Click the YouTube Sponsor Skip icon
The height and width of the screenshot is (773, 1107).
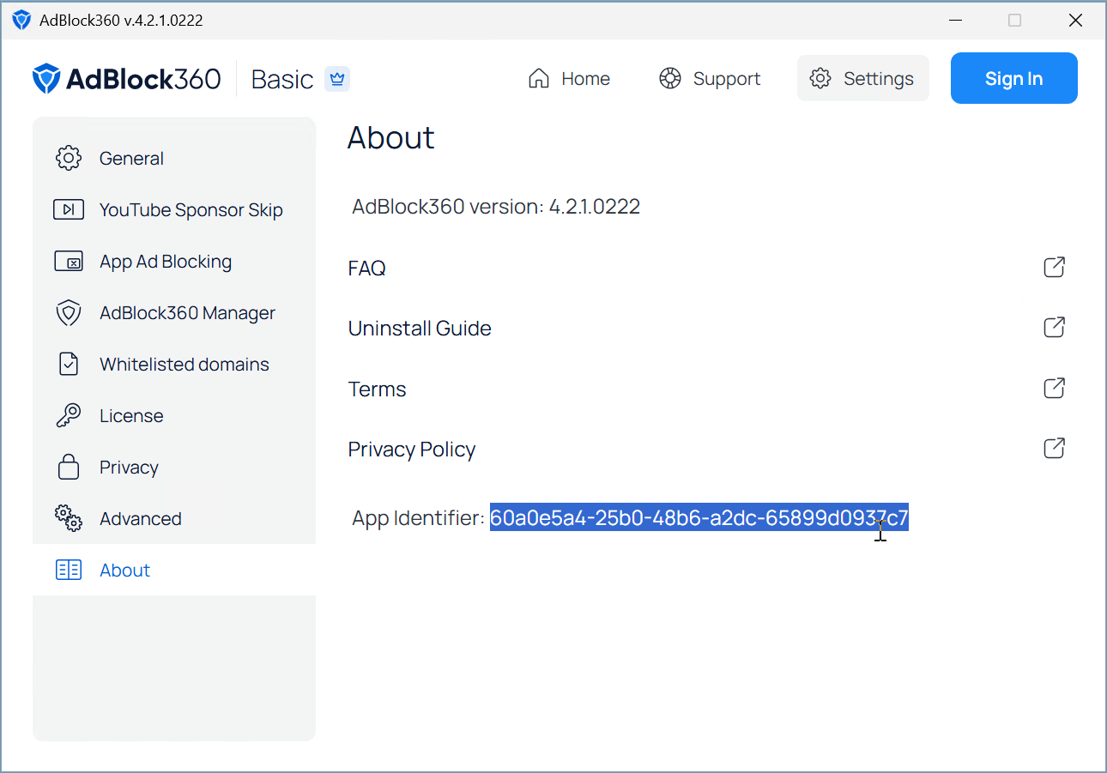pyautogui.click(x=69, y=209)
